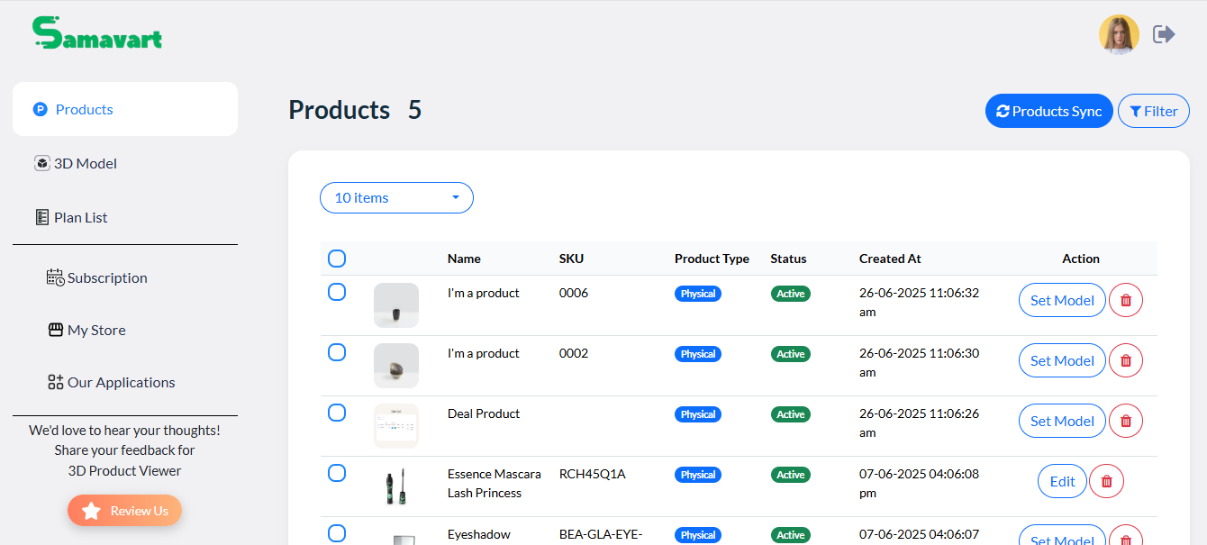Click the Products 5 page heading
Viewport: 1207px width, 545px height.
pos(355,110)
